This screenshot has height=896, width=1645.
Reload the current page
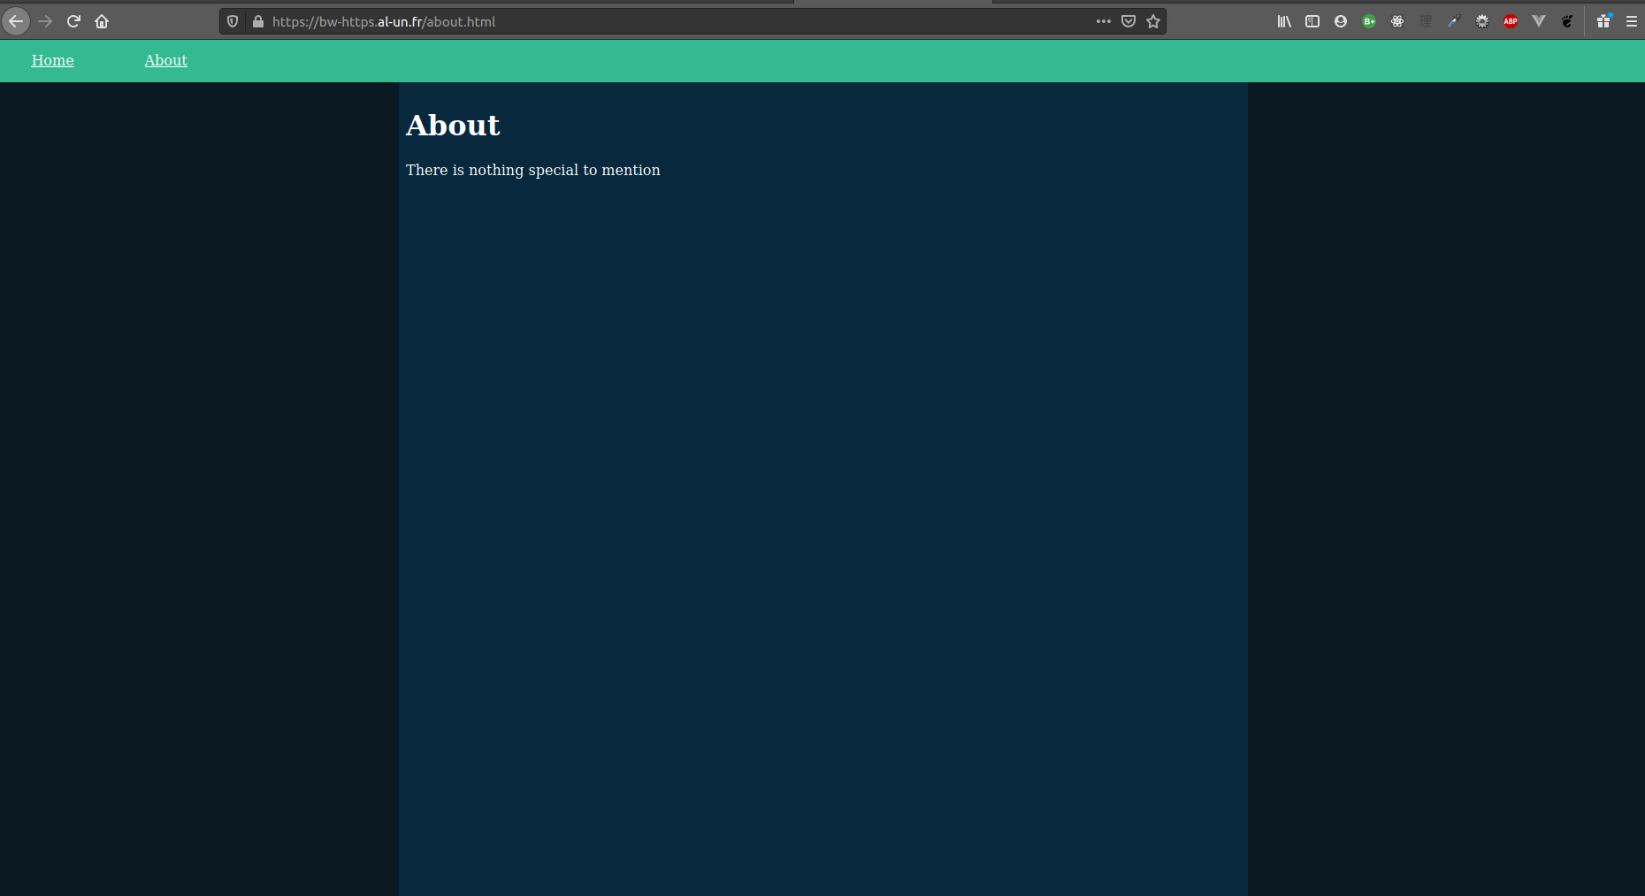[x=73, y=21]
